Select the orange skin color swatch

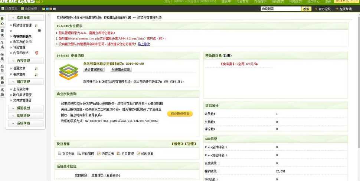[51, 9]
